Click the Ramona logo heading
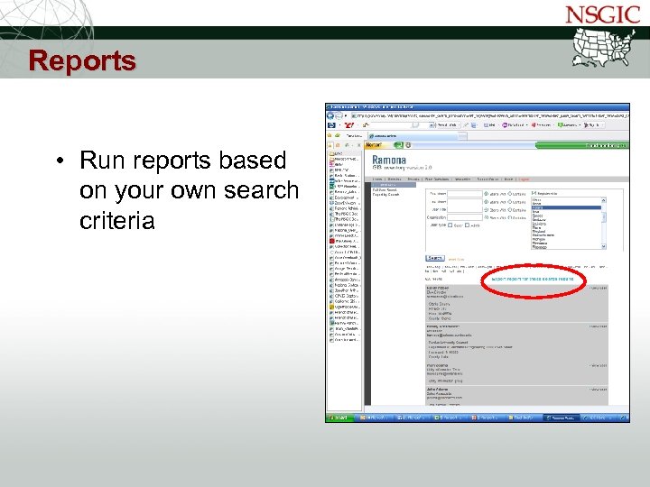Image resolution: width=650 pixels, height=487 pixels. (389, 160)
